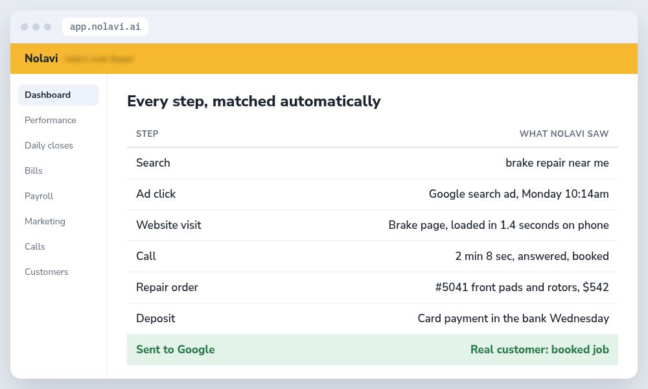This screenshot has width=648, height=389.
Task: Click the 'brake repair near me' value
Action: click(557, 163)
